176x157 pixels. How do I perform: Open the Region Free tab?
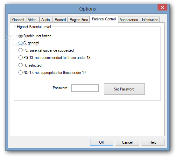(79, 20)
